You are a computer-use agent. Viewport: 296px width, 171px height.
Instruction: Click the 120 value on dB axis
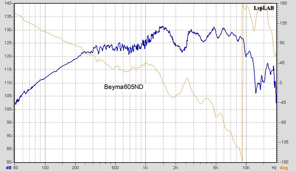(8, 56)
